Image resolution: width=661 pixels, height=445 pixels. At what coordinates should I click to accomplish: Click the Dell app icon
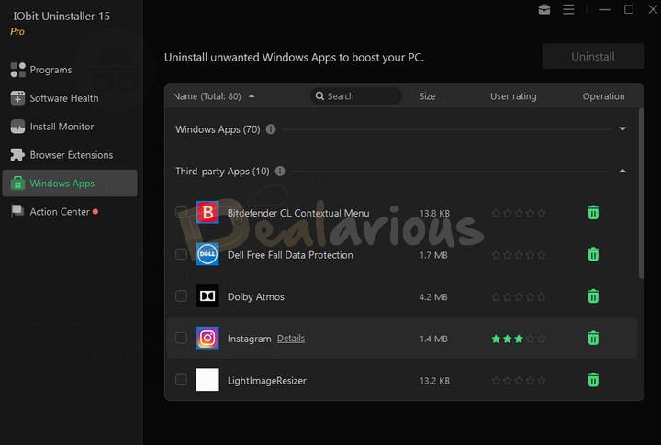[207, 254]
